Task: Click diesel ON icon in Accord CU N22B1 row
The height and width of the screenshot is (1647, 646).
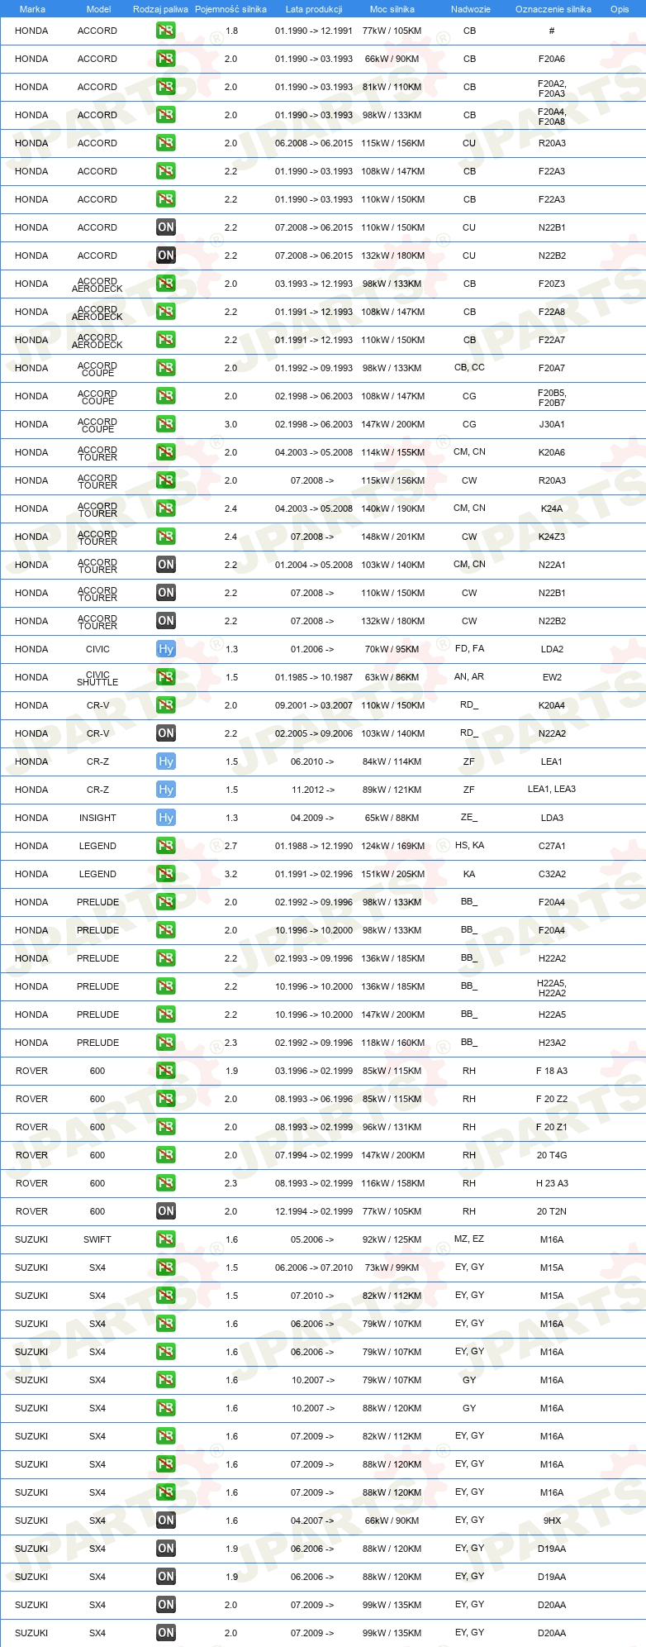Action: (x=166, y=227)
